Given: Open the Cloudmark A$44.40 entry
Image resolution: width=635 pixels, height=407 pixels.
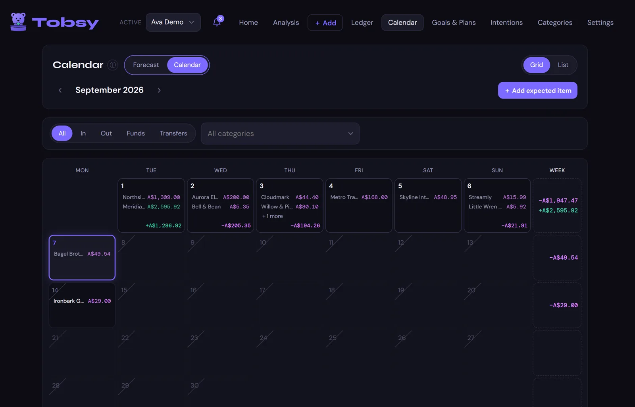Looking at the screenshot, I should tap(290, 197).
